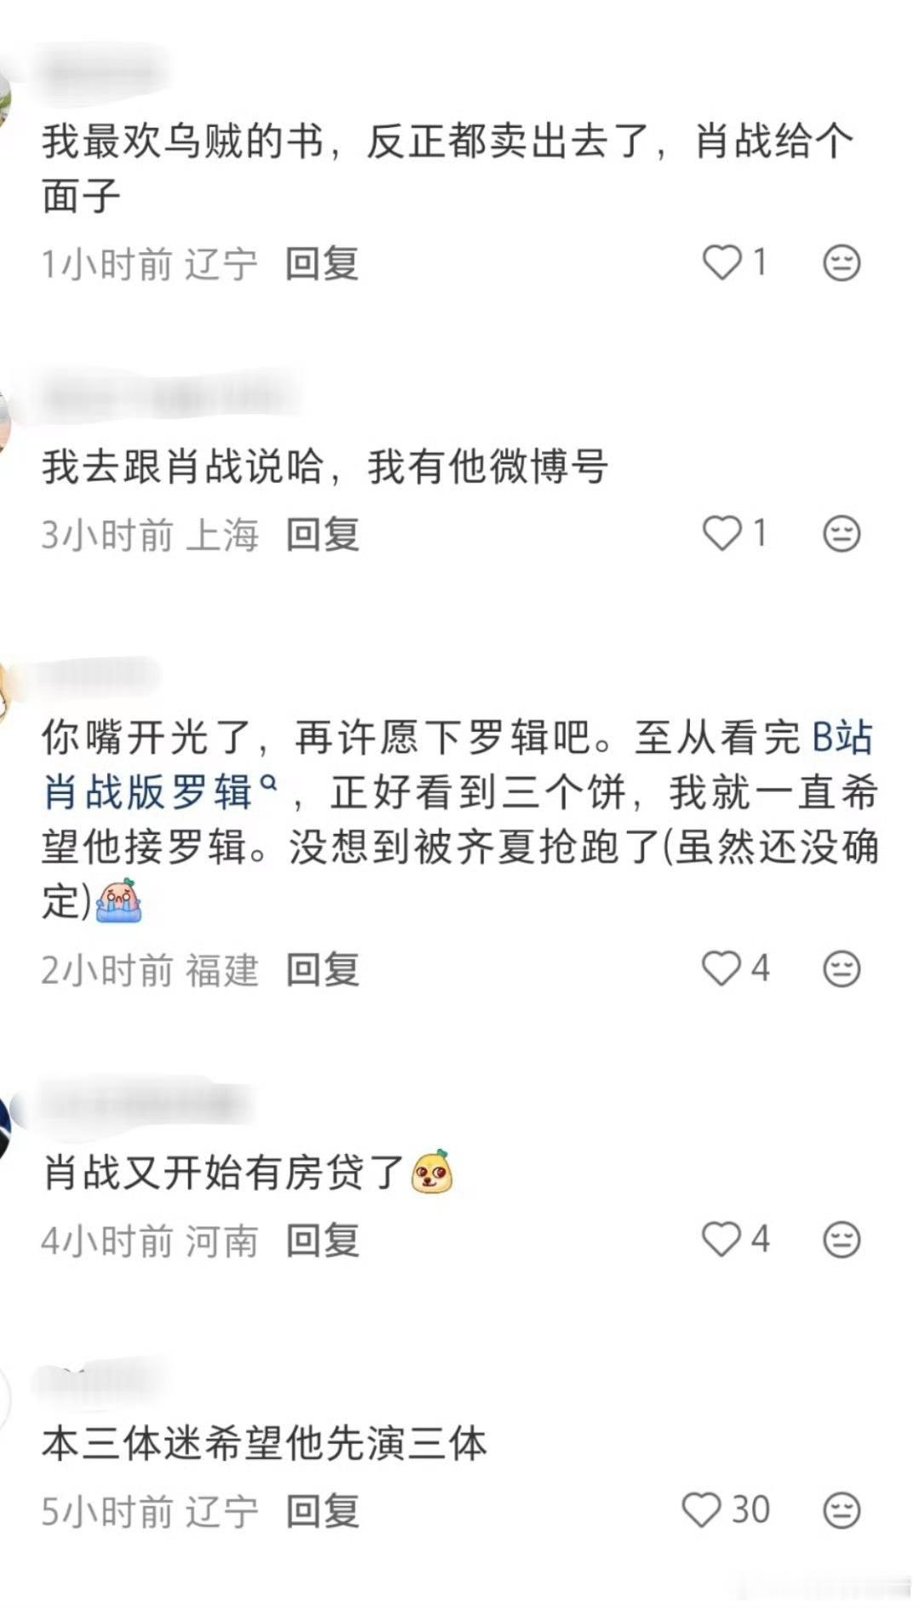Reply to the 1小时前 辽宁 comment
The image size is (920, 1608).
coord(322,263)
